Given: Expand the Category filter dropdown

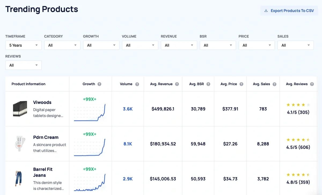Looking at the screenshot, I should point(62,45).
